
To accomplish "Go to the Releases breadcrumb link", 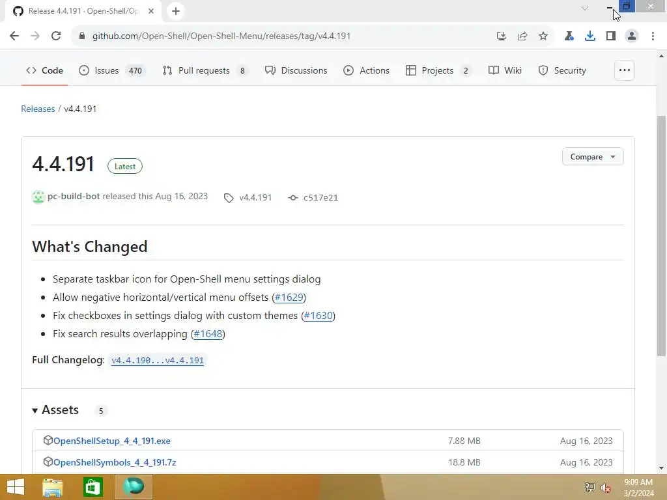I will coord(38,109).
